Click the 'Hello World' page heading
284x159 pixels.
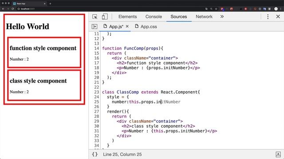[x=28, y=26]
